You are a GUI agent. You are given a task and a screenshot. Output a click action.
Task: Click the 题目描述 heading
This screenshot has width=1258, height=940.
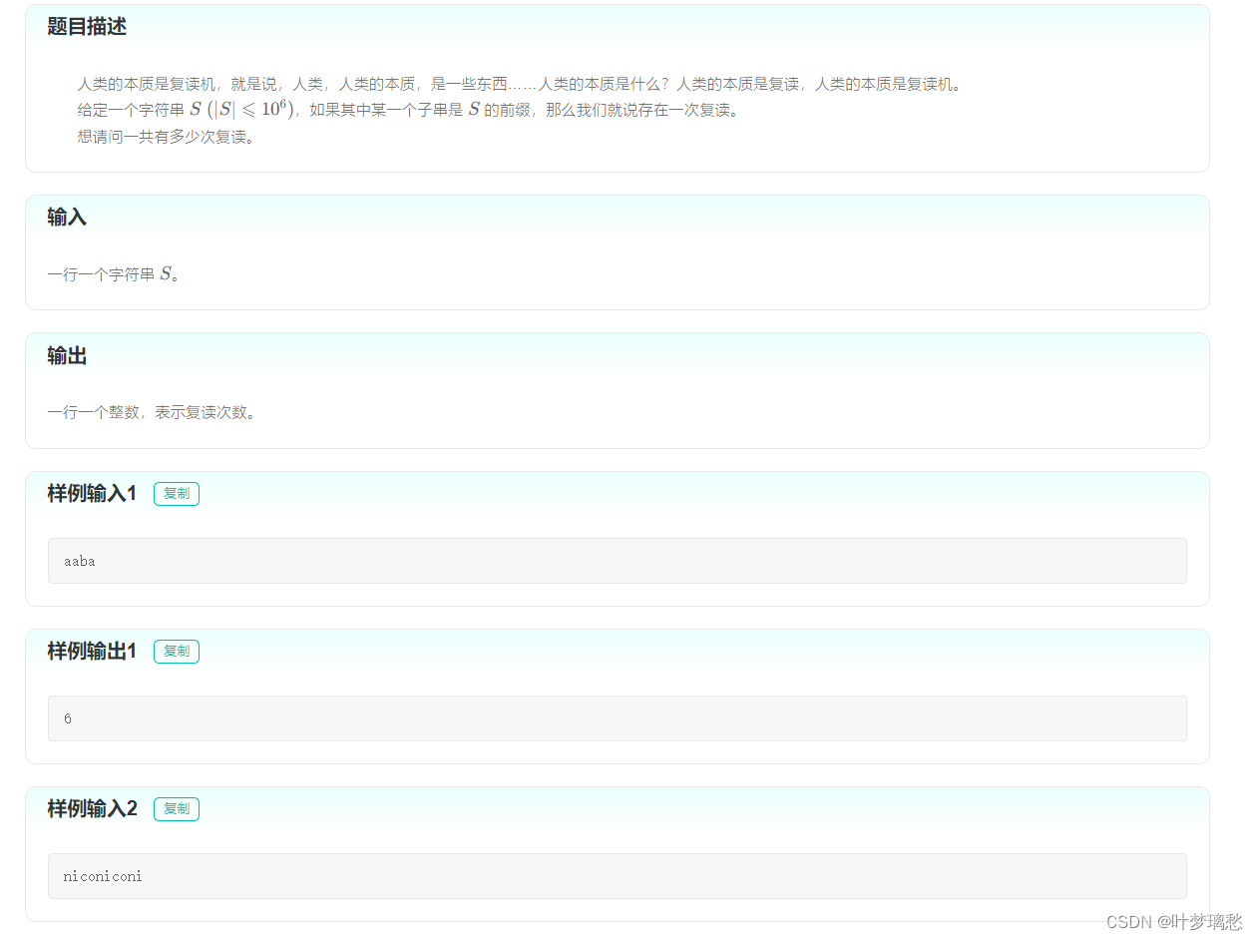coord(87,27)
